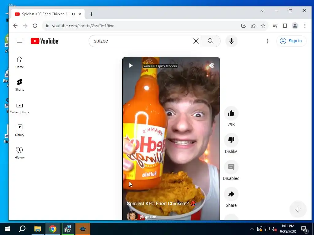Open Chrome three-dot menu
The image size is (314, 235).
coord(305,26)
